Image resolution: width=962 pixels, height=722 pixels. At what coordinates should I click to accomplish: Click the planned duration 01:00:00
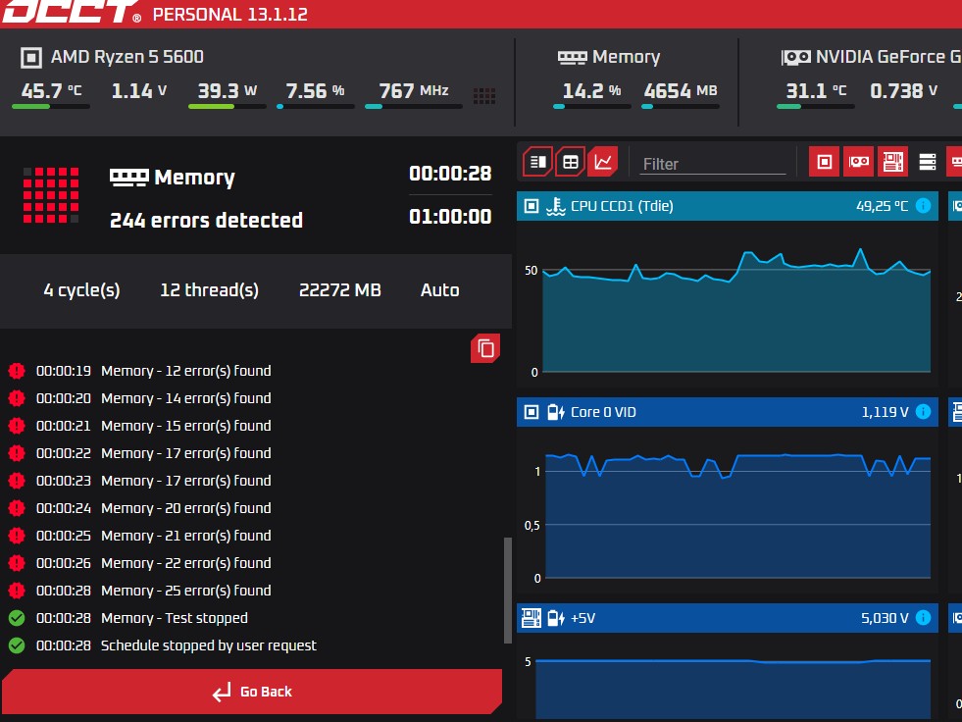point(450,217)
